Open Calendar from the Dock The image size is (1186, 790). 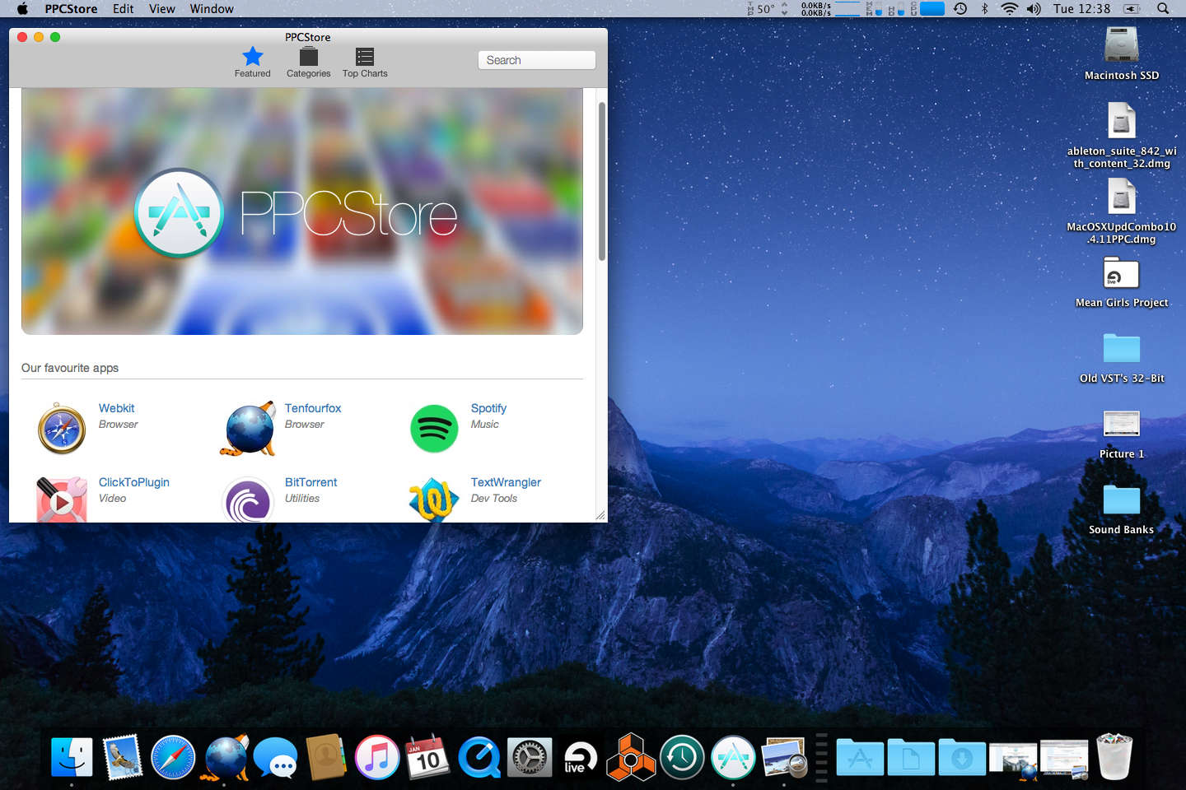click(428, 758)
